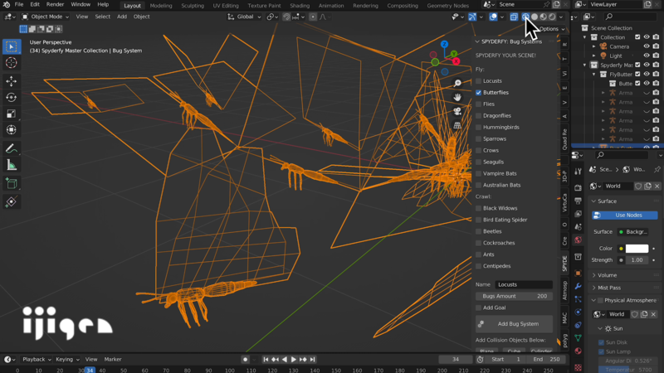
Task: Select the Add Cube tool
Action: tap(12, 183)
